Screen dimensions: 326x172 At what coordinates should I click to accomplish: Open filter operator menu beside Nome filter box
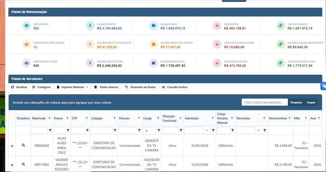(x=68, y=130)
